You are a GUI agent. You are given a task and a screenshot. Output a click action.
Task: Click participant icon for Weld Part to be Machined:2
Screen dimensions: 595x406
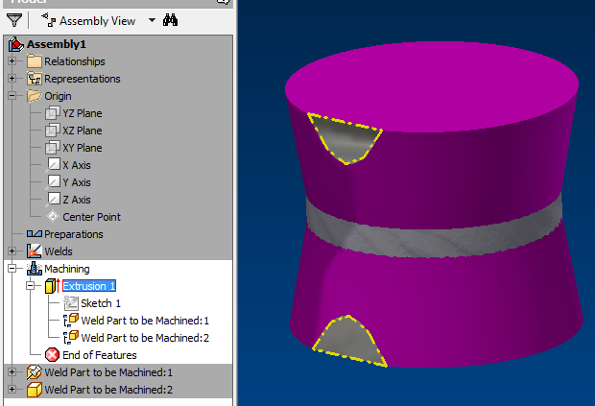coord(71,337)
